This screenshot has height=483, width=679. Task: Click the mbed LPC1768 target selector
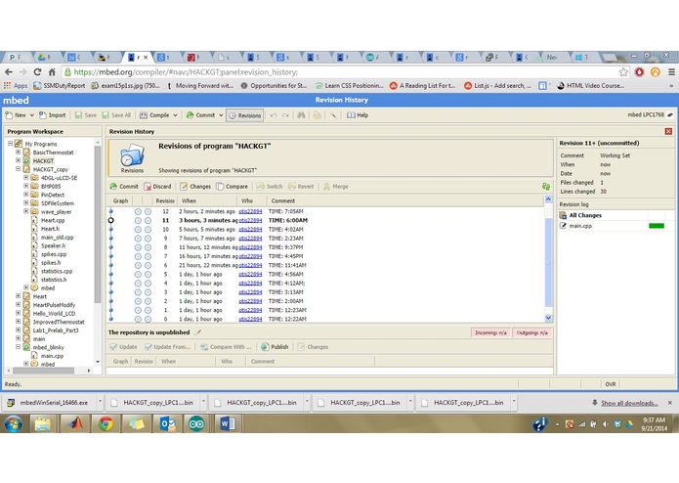(x=650, y=114)
